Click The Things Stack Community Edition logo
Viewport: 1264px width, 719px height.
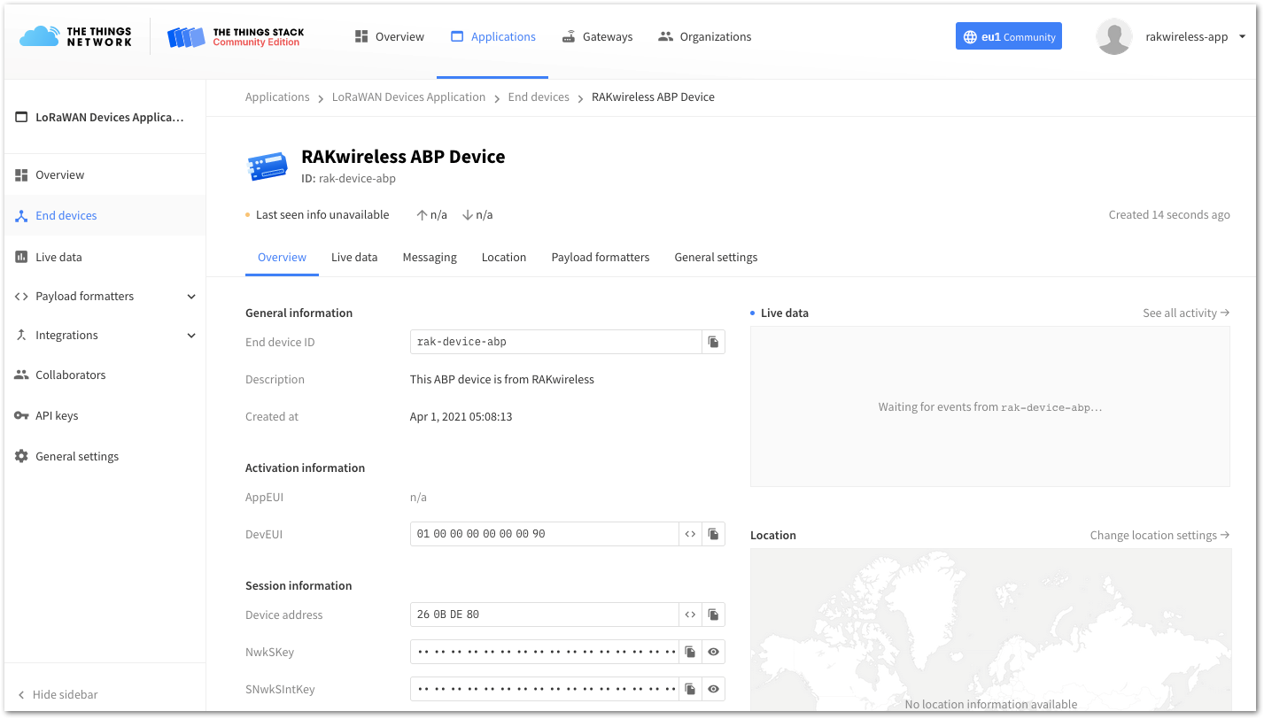[236, 36]
